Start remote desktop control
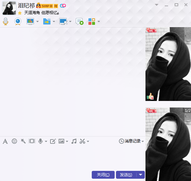The image size is (191, 181). tap(63, 21)
